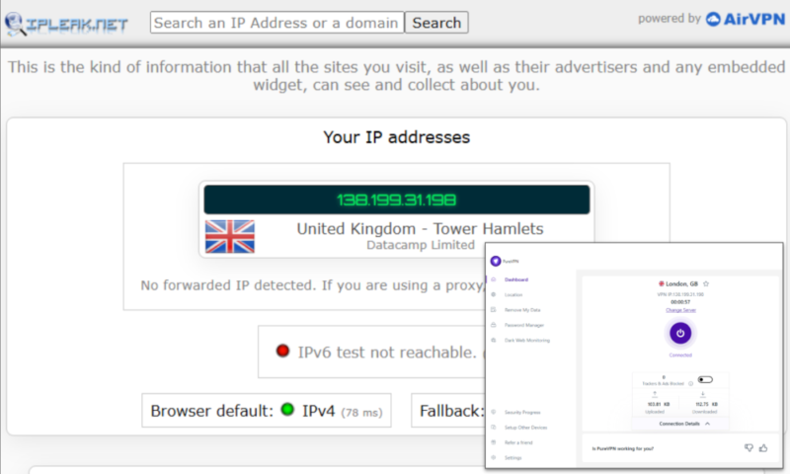
Task: Open PureVPN Settings gear
Action: point(493,457)
